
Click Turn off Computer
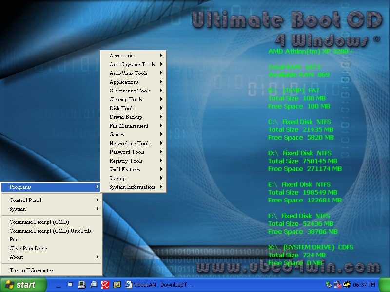tap(31, 270)
